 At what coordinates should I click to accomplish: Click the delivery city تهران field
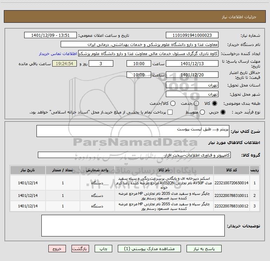pyautogui.click(x=192, y=94)
